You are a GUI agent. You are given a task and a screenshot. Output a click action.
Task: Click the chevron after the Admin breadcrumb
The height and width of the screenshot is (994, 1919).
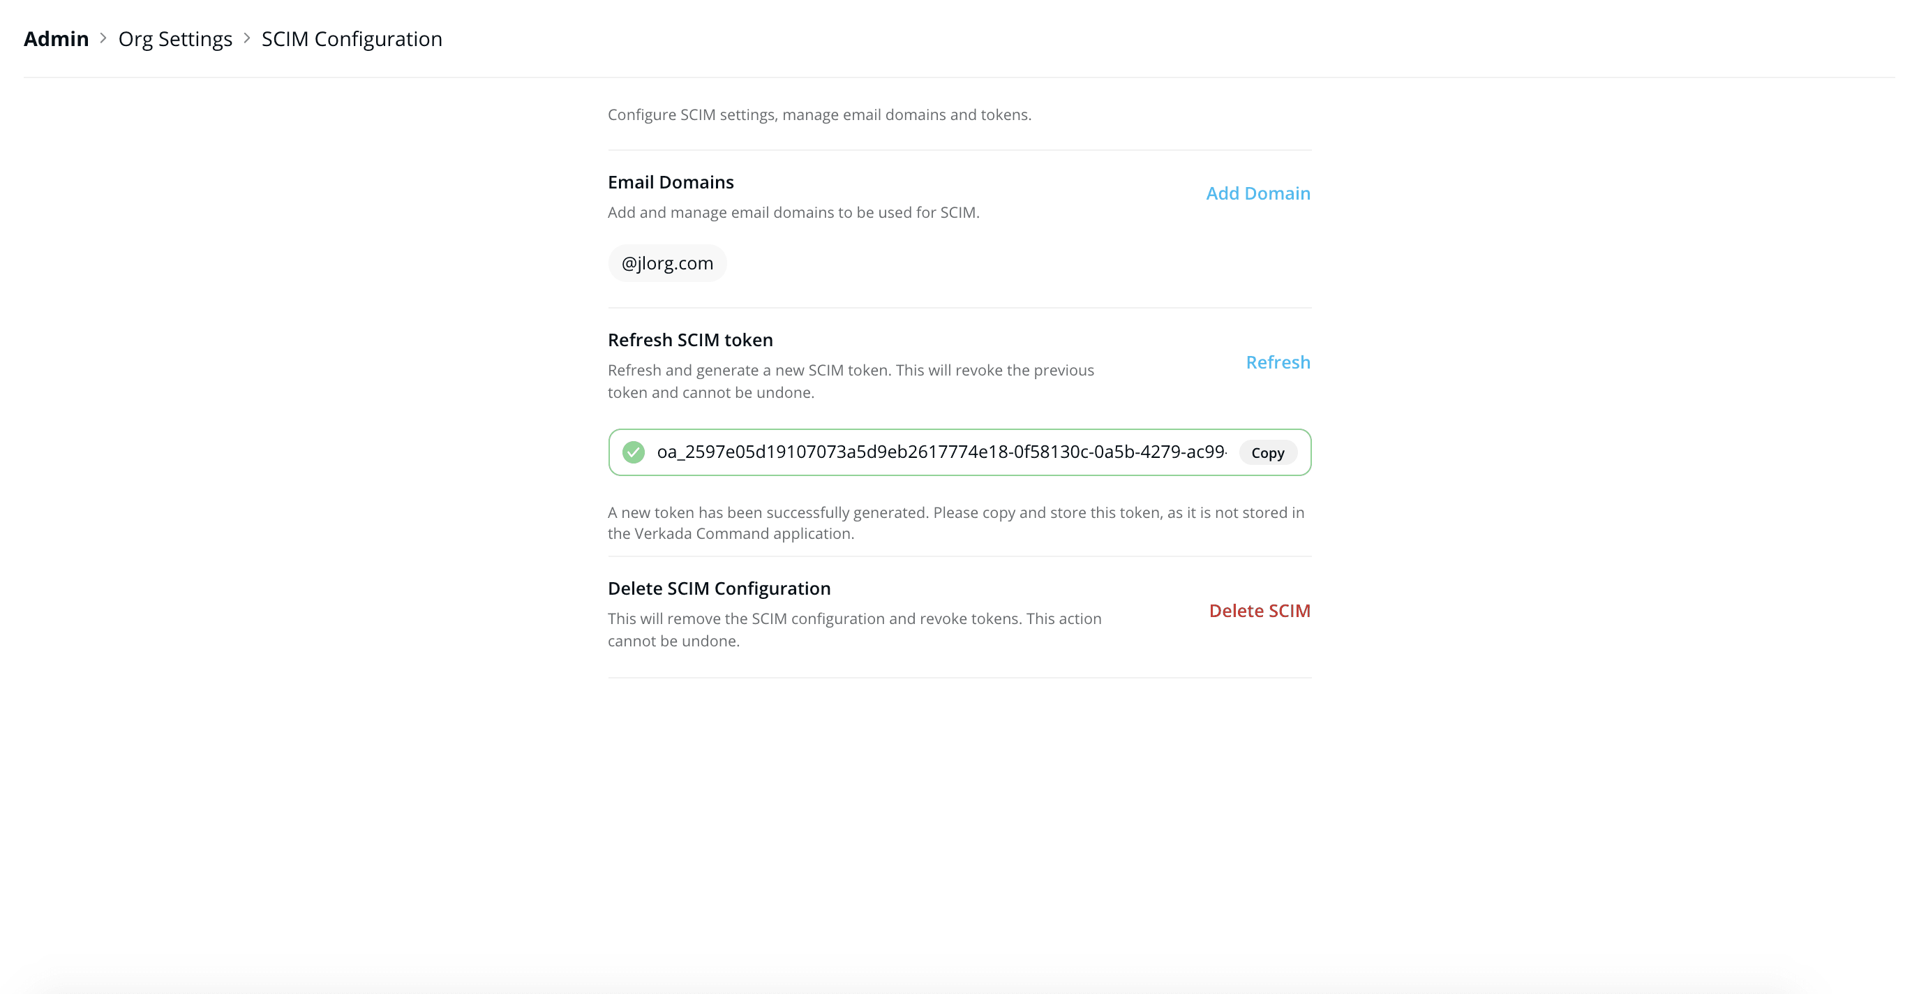[x=103, y=38]
